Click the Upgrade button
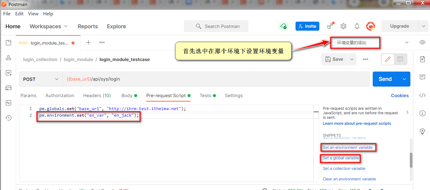This screenshot has height=190, width=430. pyautogui.click(x=400, y=26)
